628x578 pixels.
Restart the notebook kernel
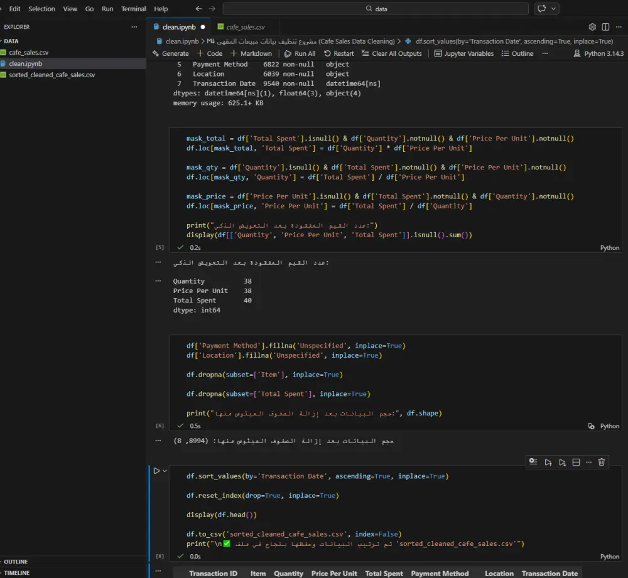(339, 53)
